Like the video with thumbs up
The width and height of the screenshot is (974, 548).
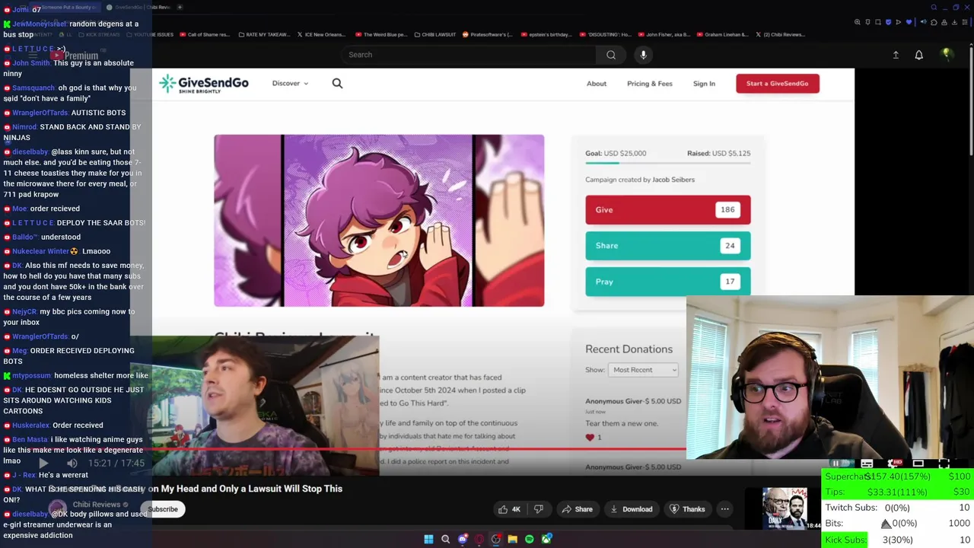[510, 509]
